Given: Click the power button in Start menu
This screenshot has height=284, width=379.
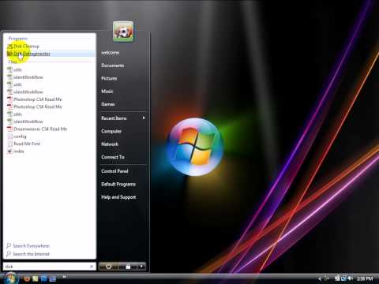Looking at the screenshot, I should pyautogui.click(x=108, y=267).
